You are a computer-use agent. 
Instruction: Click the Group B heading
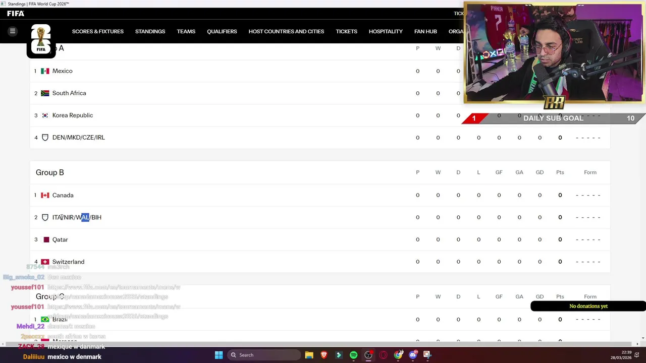[x=50, y=172]
